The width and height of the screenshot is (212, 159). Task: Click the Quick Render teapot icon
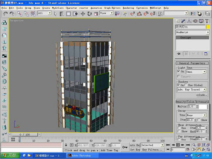point(199,14)
